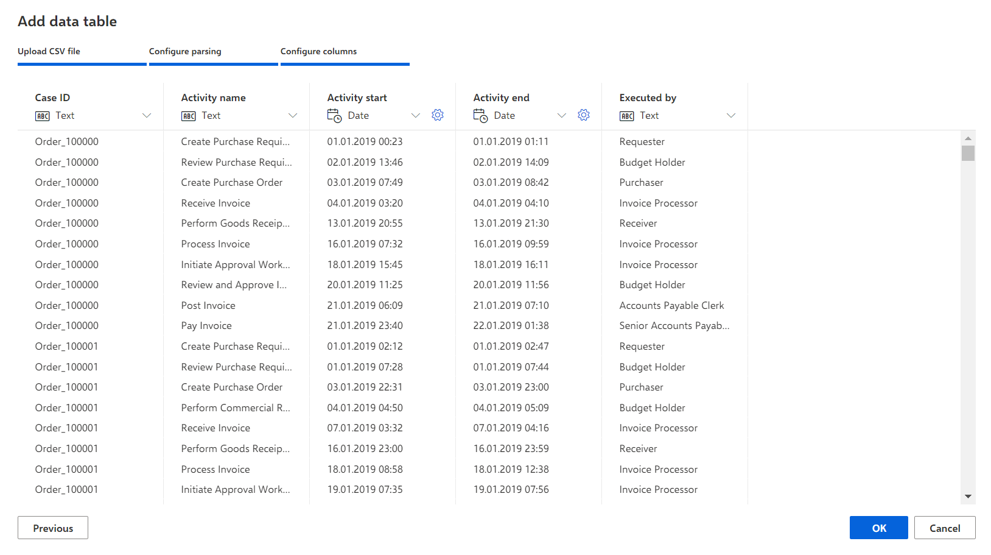Open Activity start date format settings gear

tap(438, 115)
